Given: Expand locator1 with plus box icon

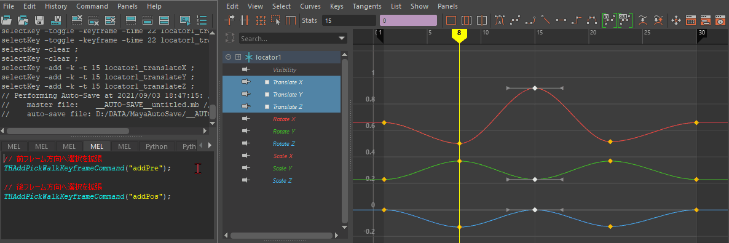Looking at the screenshot, I should 238,57.
